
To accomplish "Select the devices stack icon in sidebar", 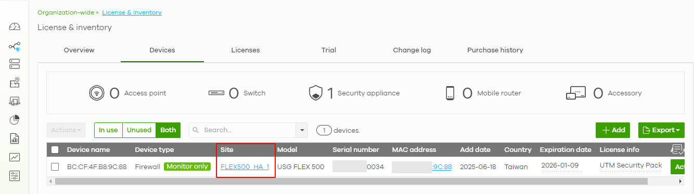I will pos(15,64).
